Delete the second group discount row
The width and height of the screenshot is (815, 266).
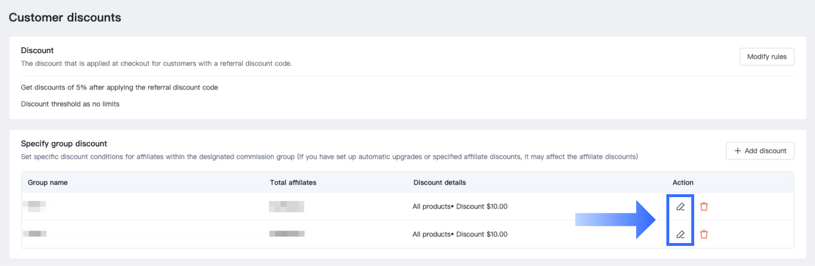tap(704, 234)
